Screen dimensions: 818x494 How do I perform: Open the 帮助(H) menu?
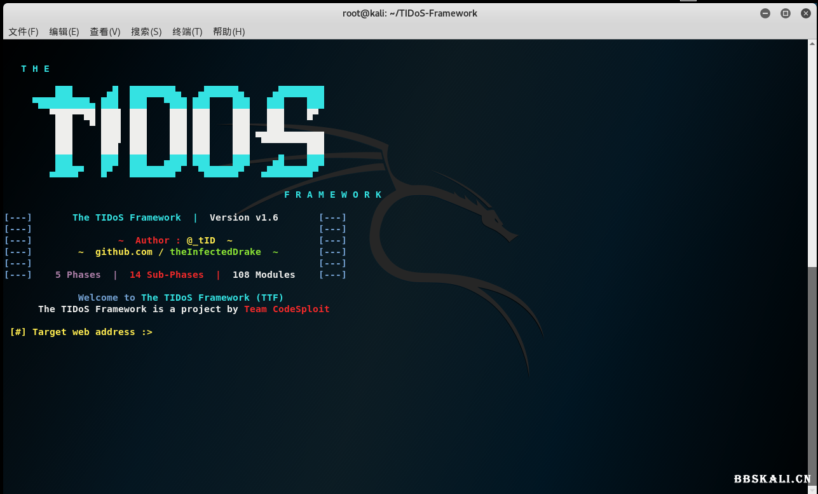(x=228, y=31)
